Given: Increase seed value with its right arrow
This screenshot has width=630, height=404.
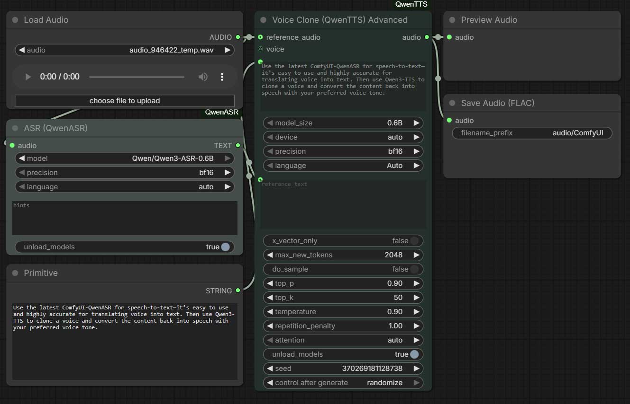Looking at the screenshot, I should coord(416,369).
